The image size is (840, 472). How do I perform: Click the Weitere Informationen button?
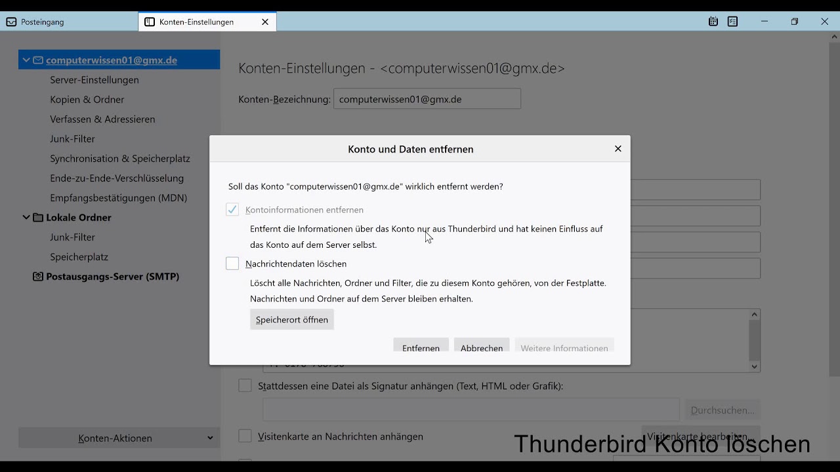tap(564, 345)
